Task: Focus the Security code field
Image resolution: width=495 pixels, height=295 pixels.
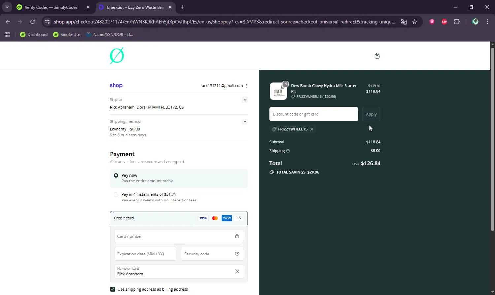Action: [212, 254]
